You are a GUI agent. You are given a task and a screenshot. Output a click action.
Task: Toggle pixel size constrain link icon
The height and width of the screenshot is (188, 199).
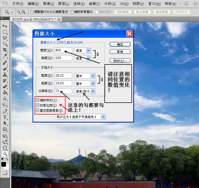click(x=97, y=54)
